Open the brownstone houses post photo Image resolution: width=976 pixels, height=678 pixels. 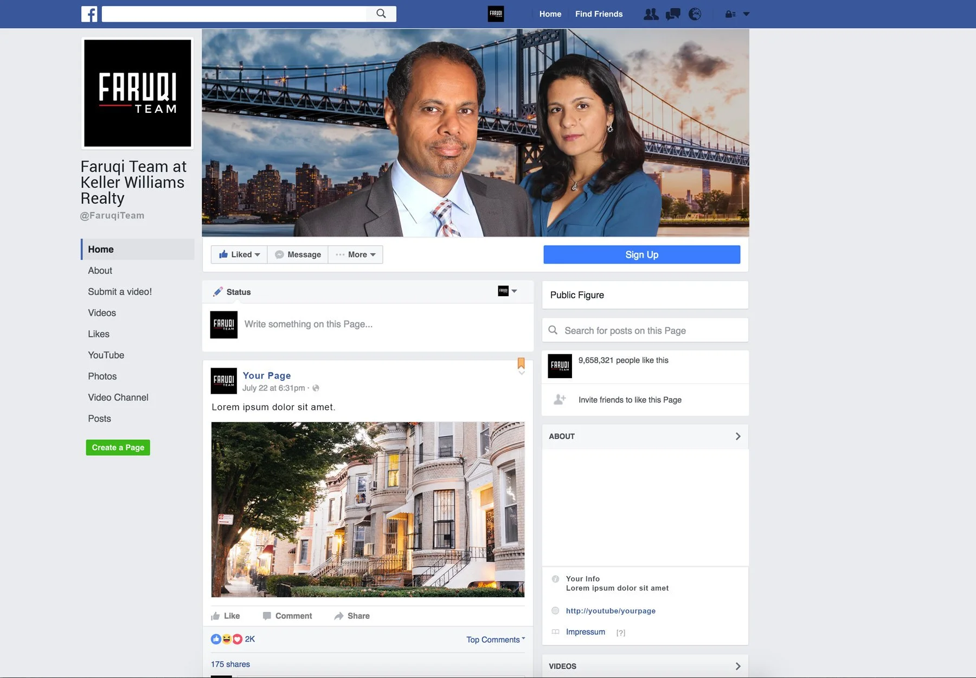point(368,509)
